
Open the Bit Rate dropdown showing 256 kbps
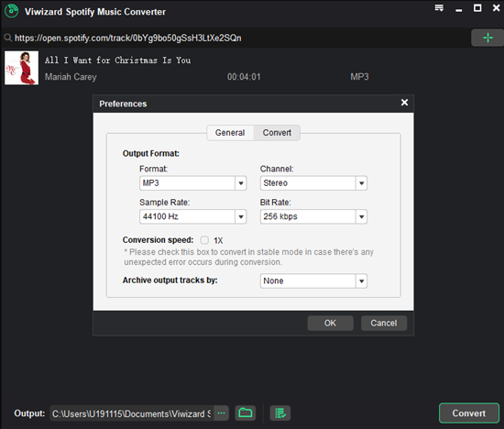313,216
